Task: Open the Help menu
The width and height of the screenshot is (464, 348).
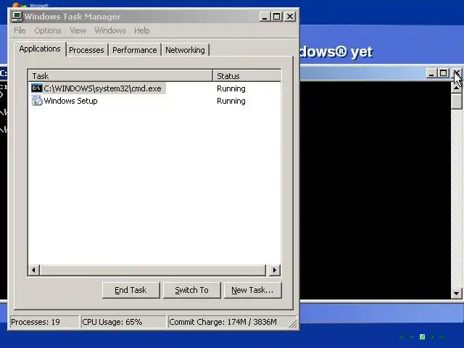Action: 142,30
